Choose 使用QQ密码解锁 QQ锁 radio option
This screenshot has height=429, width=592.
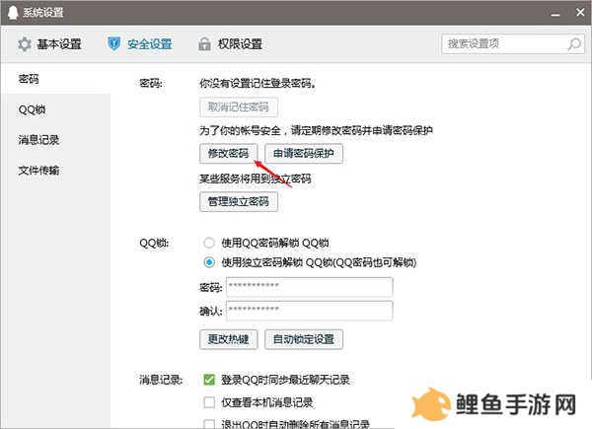click(x=209, y=243)
